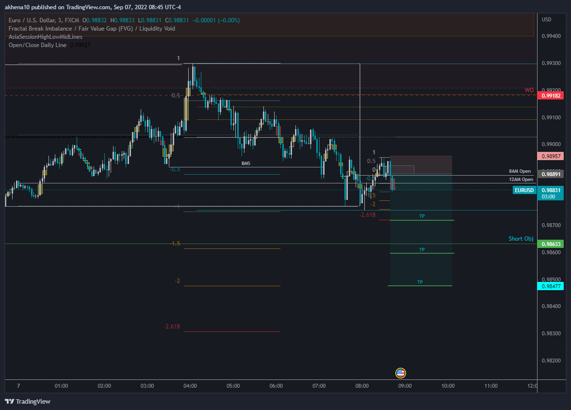Click the 0.98633 green price label

coord(551,244)
